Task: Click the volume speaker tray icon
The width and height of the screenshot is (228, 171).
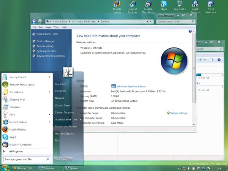Action: tap(189, 168)
